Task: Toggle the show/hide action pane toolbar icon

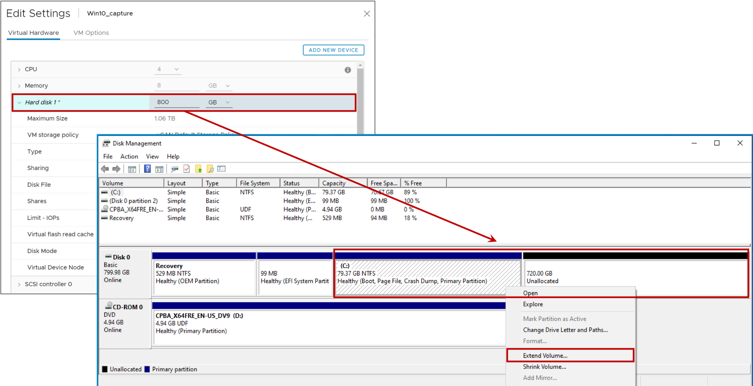Action: pyautogui.click(x=159, y=169)
